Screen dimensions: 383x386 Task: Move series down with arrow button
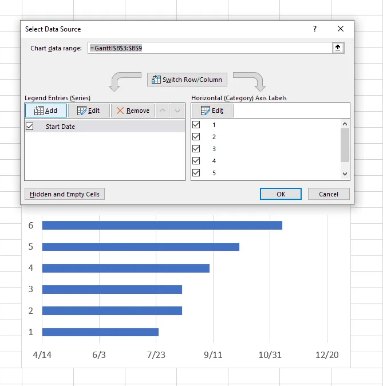click(177, 111)
